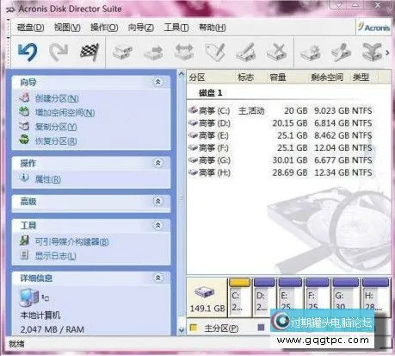395x356 pixels.
Task: Open the 视图(V) menu
Action: pyautogui.click(x=67, y=28)
